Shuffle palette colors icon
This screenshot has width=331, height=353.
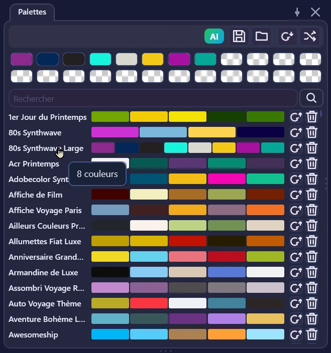click(310, 36)
